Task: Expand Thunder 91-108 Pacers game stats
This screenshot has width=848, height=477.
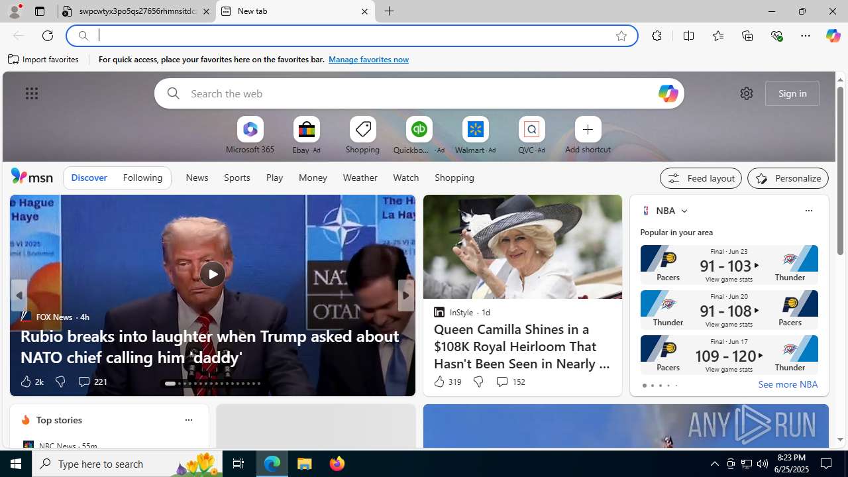Action: pos(729,310)
